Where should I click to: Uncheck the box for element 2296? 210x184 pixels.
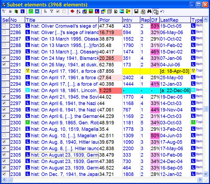click(x=4, y=96)
